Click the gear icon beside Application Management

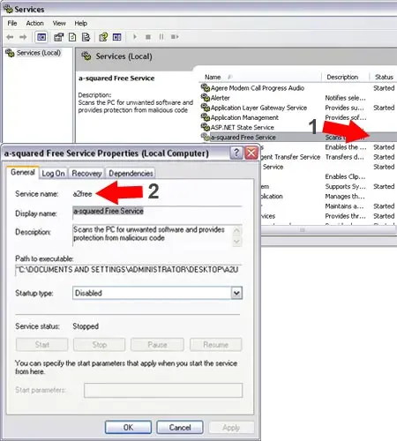[x=205, y=117]
